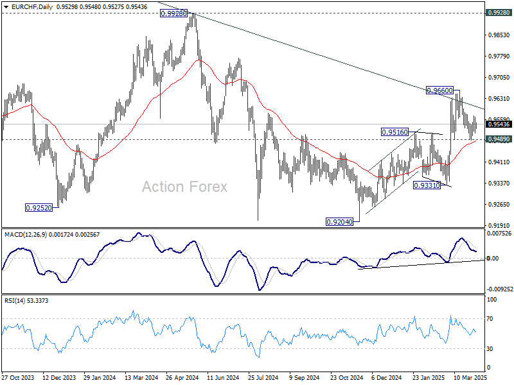Image resolution: width=514 pixels, height=385 pixels.
Task: Click the 0.92520 price label
Action: coord(39,207)
